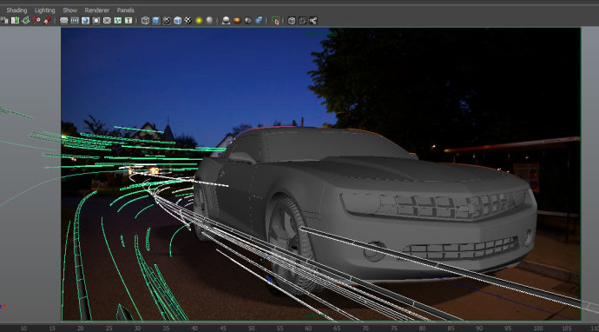The height and width of the screenshot is (332, 599).
Task: Toggle Isolate Select icon
Action: (275, 20)
